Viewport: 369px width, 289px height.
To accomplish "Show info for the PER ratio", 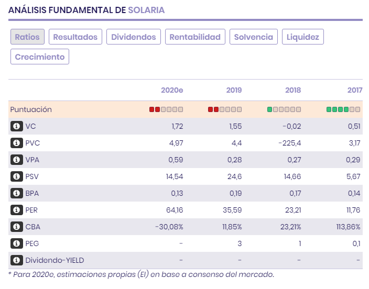I will click(x=17, y=210).
